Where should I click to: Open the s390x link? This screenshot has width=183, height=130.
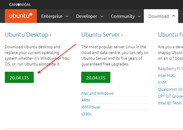click(87, 114)
